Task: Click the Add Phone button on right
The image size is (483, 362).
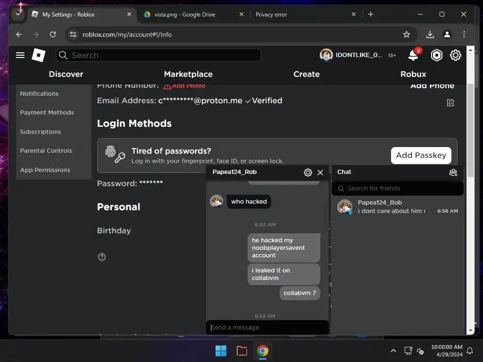Action: point(432,86)
